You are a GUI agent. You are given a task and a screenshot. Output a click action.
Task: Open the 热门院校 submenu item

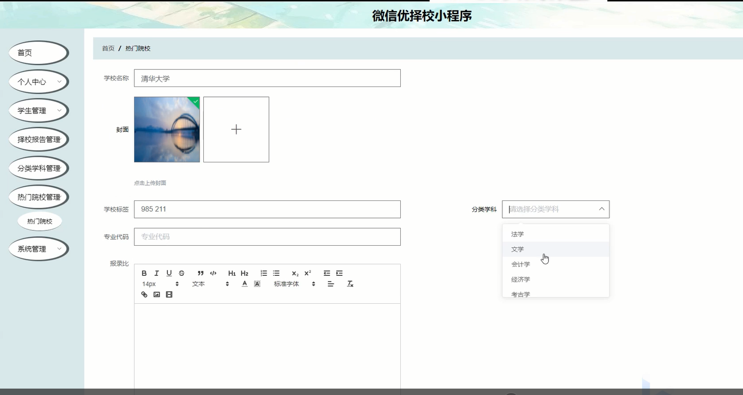click(40, 221)
